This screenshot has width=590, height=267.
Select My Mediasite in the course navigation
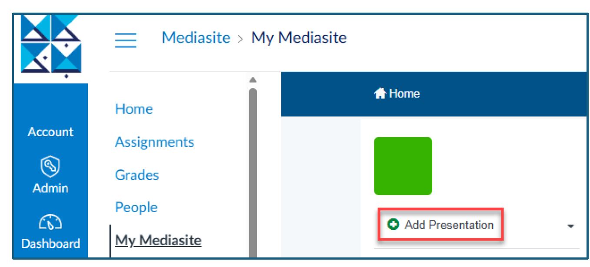click(158, 240)
